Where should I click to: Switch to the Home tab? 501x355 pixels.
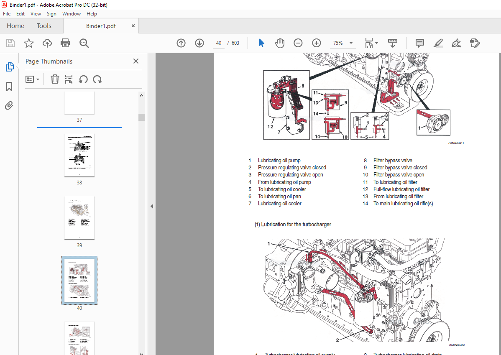pos(15,26)
